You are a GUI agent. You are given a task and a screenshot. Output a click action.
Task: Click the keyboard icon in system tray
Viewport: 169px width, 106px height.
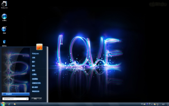(145, 104)
